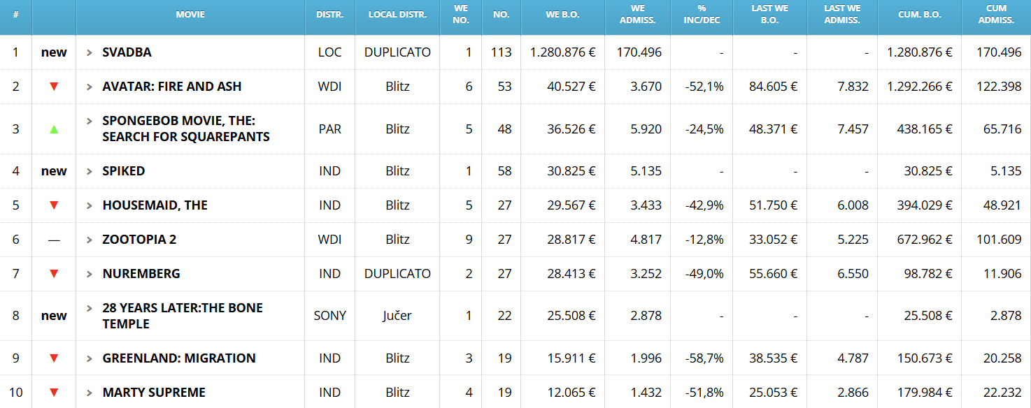
Task: Open the MARTY SUPREME movie link
Action: [x=154, y=393]
